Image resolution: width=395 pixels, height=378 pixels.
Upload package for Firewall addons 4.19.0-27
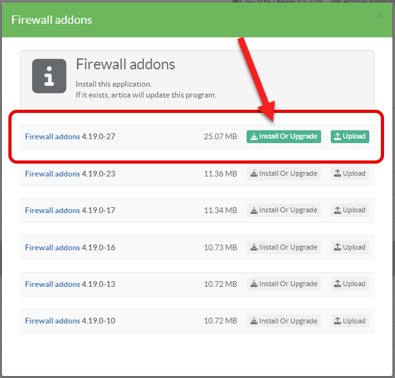coord(350,136)
